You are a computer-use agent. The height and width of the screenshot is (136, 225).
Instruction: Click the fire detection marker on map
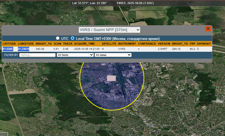tap(111, 78)
